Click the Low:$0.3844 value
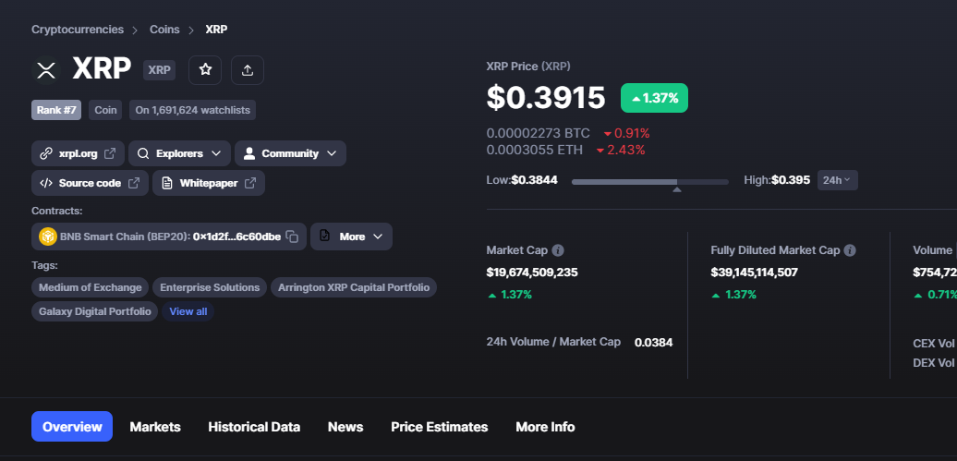This screenshot has width=957, height=461. tap(522, 180)
